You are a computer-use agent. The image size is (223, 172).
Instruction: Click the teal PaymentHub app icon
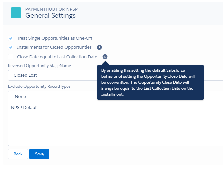[16, 13]
